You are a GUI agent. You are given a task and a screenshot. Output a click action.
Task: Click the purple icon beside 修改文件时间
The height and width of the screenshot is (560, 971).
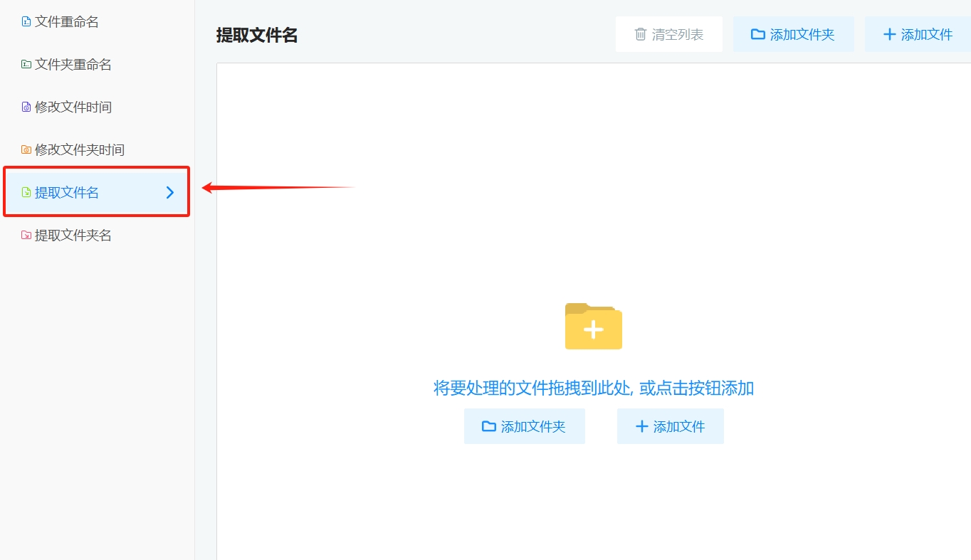pyautogui.click(x=26, y=107)
